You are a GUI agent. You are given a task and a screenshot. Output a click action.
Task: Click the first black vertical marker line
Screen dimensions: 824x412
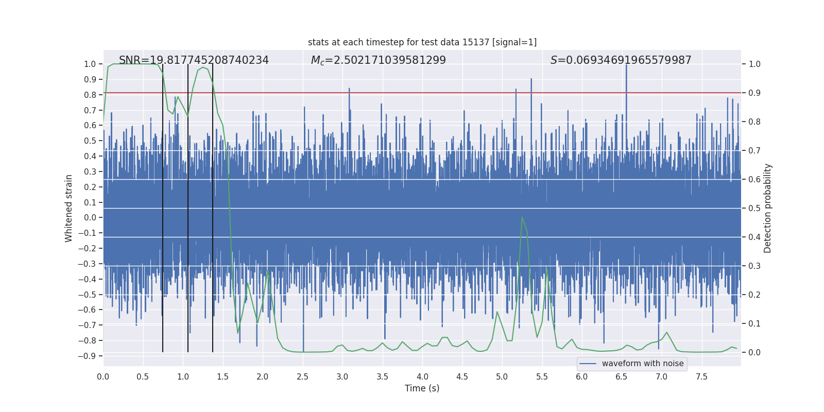(163, 206)
